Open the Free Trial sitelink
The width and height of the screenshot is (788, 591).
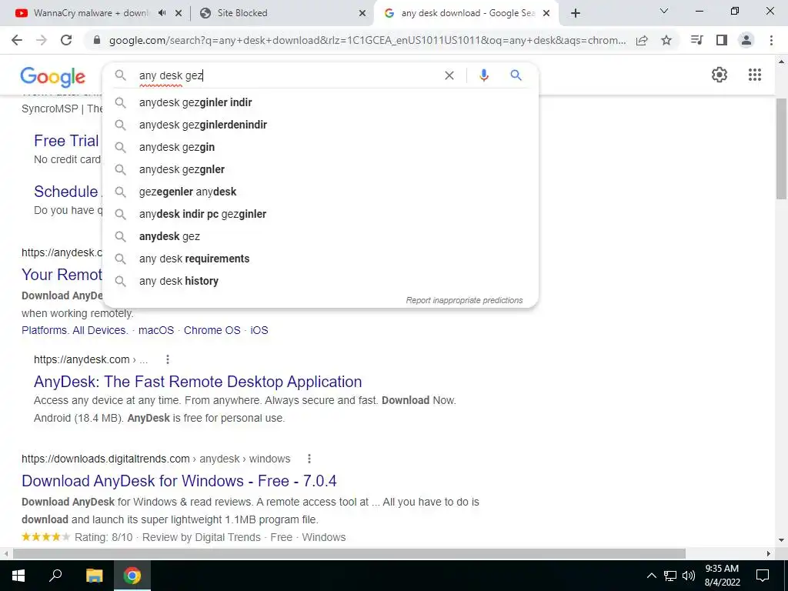coord(66,141)
